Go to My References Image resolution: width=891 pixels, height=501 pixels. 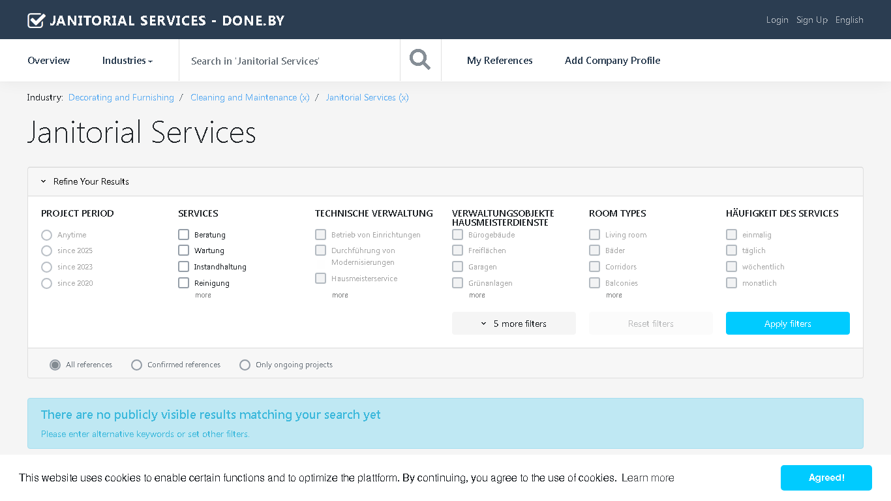pos(500,61)
